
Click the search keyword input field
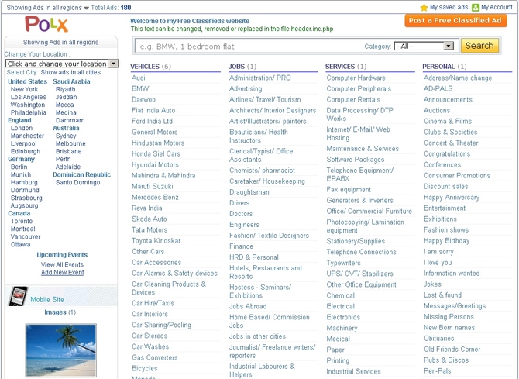point(248,47)
